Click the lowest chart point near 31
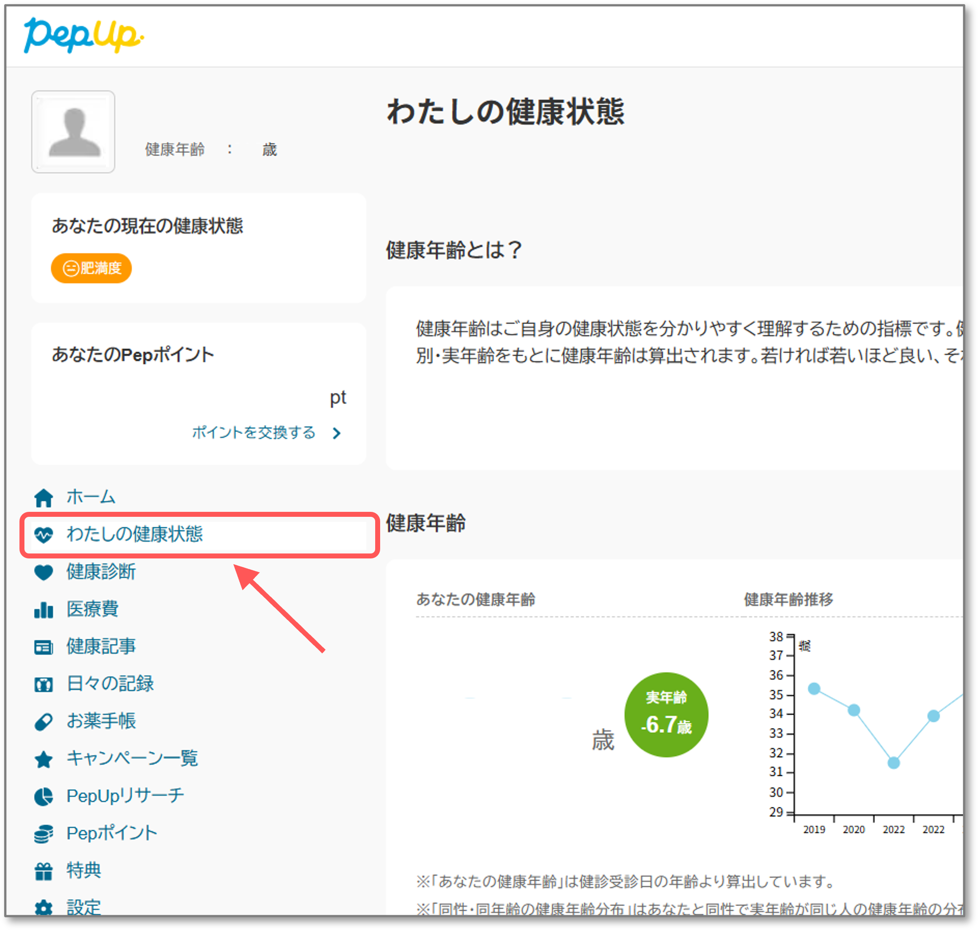The image size is (978, 930). tap(894, 763)
